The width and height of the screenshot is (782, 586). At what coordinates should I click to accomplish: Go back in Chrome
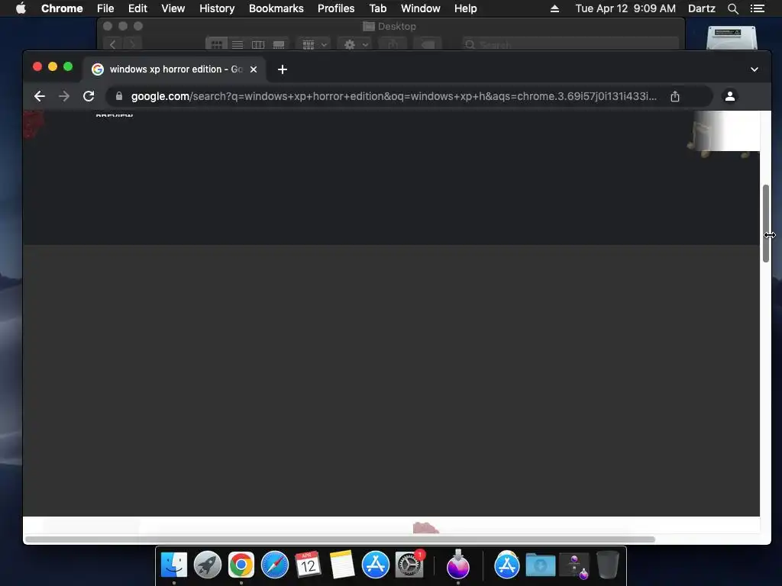pyautogui.click(x=40, y=96)
